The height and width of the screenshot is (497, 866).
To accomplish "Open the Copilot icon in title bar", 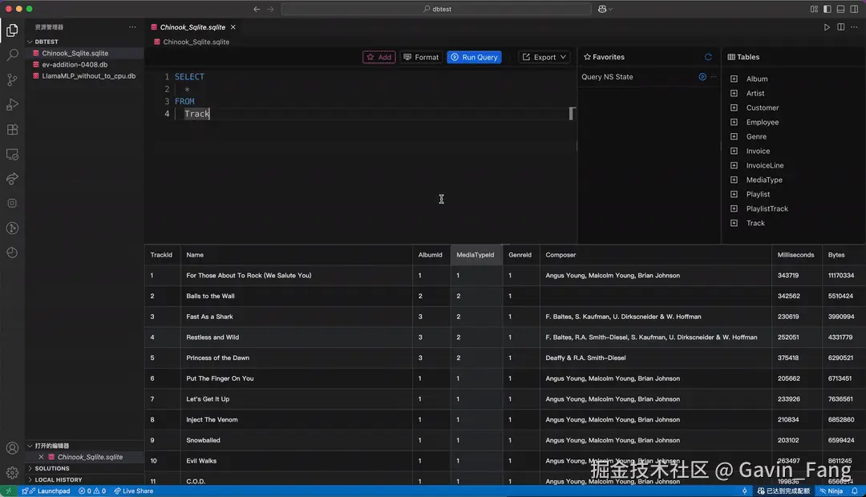I will [602, 9].
